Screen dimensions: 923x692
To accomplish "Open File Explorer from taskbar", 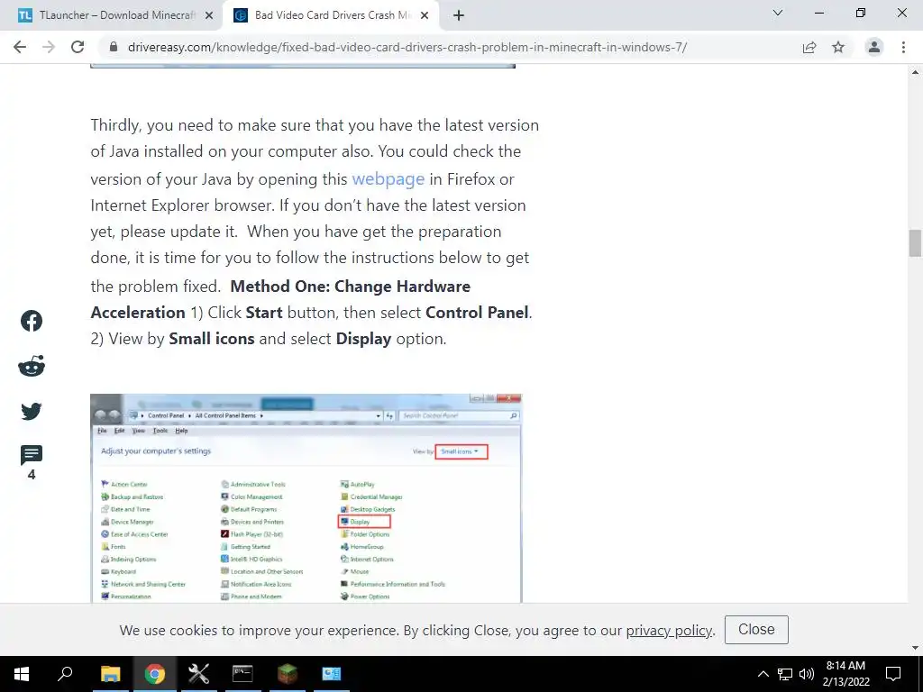I will point(110,674).
